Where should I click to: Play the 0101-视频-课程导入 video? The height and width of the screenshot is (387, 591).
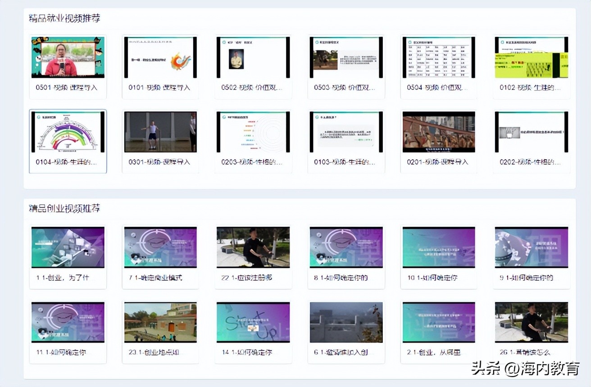(160, 57)
